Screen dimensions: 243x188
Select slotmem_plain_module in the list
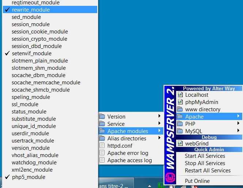click(x=50, y=61)
